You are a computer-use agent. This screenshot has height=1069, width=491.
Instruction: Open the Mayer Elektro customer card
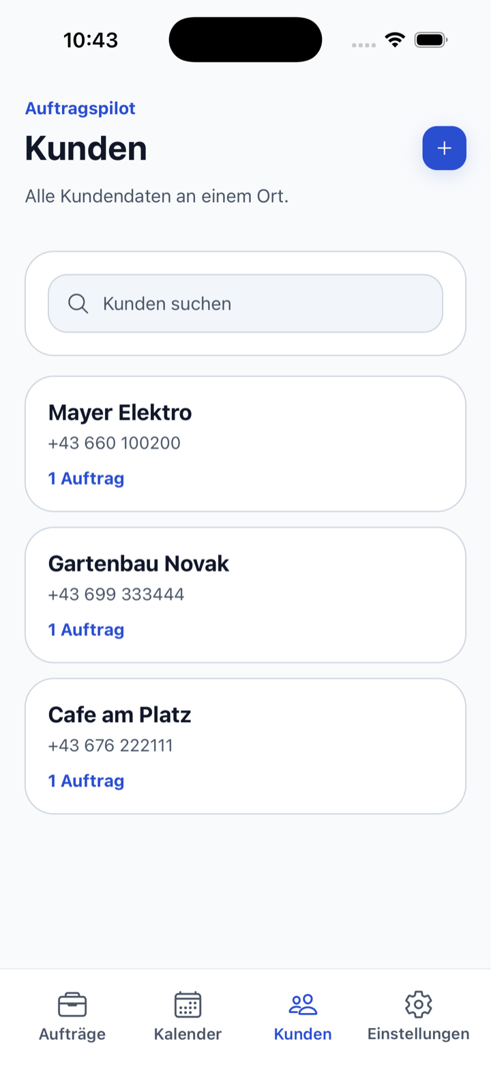245,444
